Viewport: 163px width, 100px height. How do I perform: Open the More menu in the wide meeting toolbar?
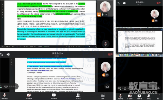coord(103,96)
